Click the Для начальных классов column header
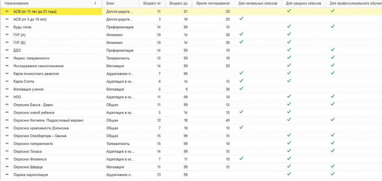Image resolution: width=382 pixels, height=181 pixels. click(x=257, y=3)
